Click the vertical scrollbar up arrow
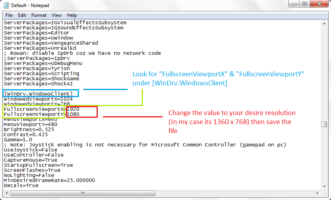331x200 pixels. tap(324, 23)
